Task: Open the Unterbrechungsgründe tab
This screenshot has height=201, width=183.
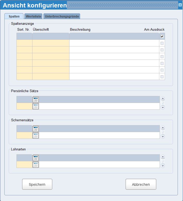Action: point(62,16)
